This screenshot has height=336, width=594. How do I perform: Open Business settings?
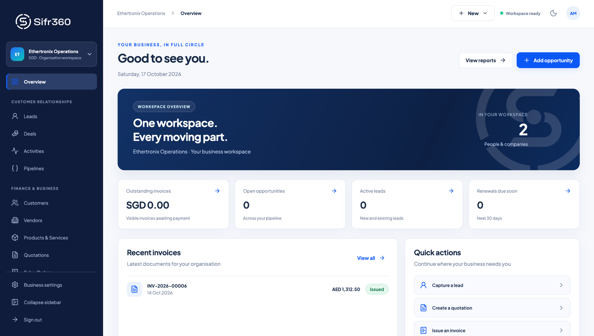tap(52, 285)
